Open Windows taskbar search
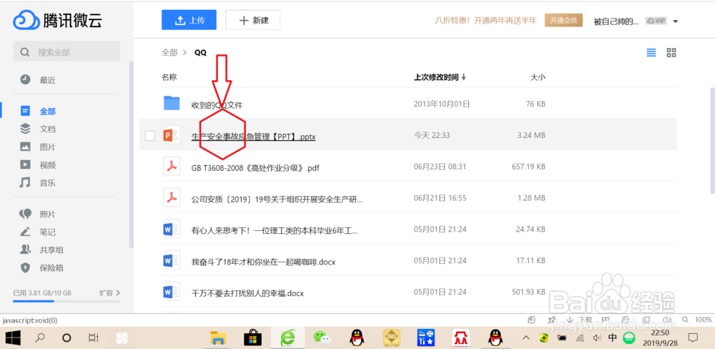The image size is (715, 349). (40, 338)
